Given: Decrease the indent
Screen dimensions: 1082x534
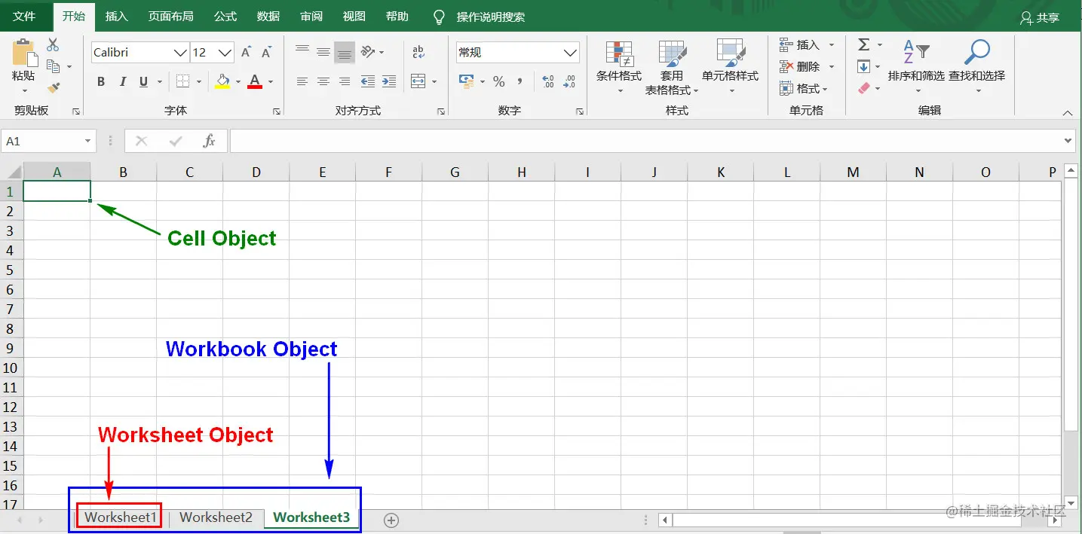Looking at the screenshot, I should coord(368,81).
